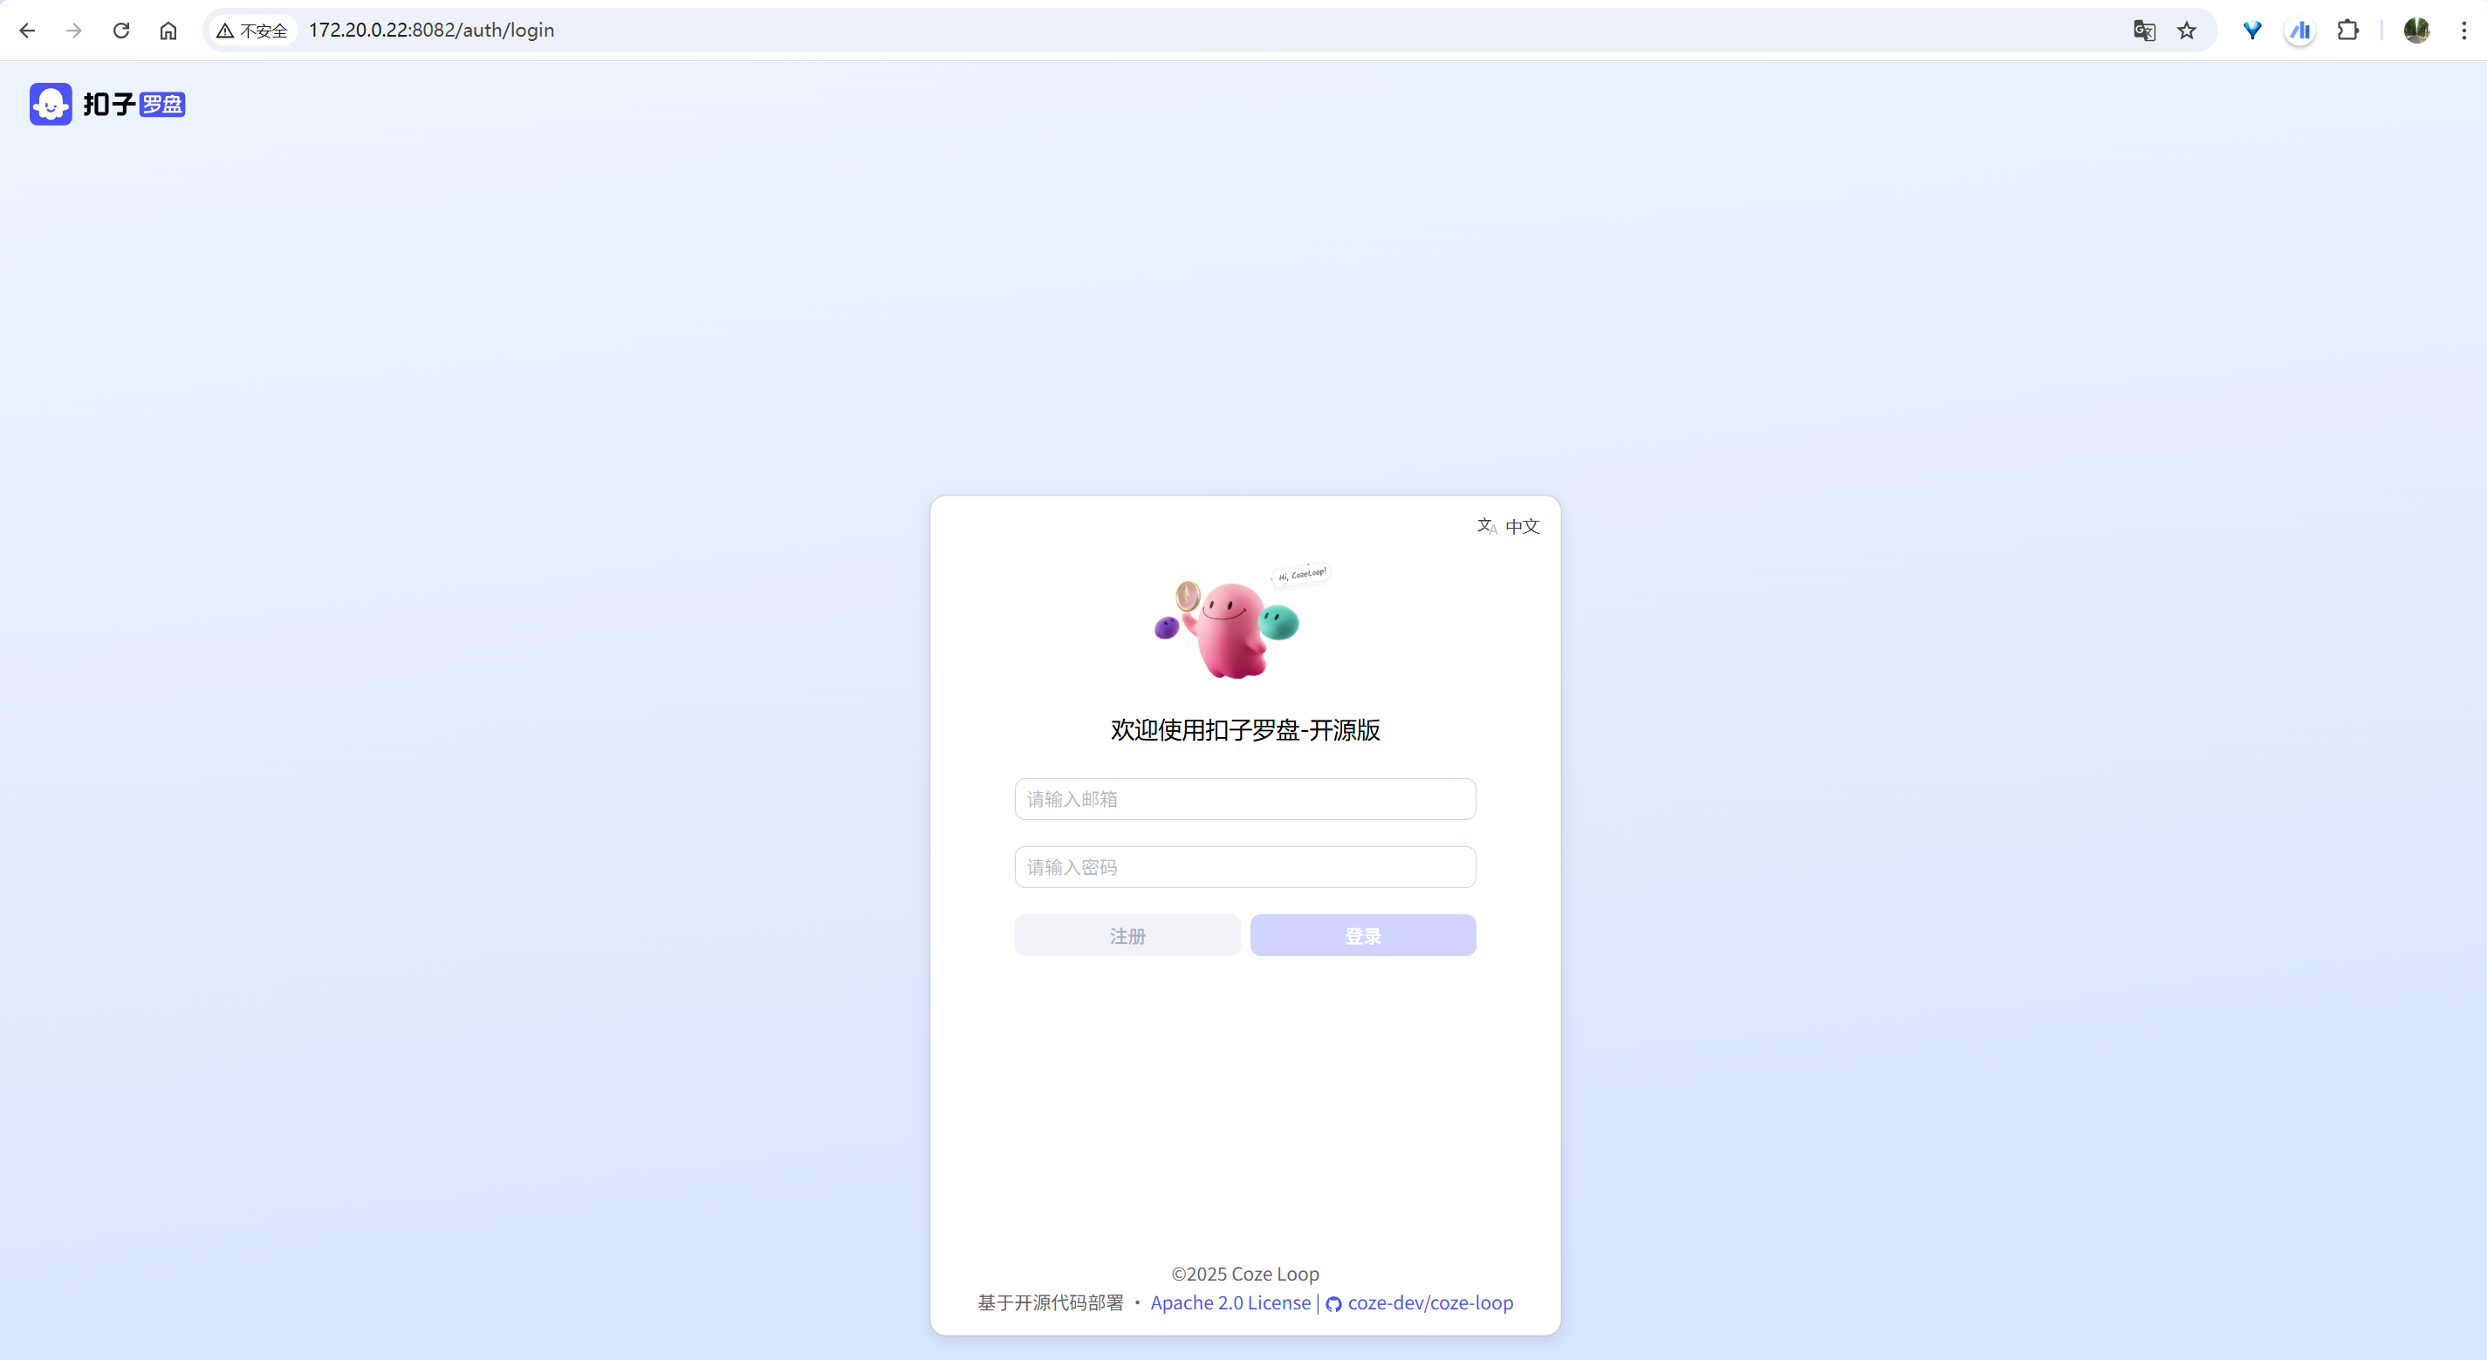Open the Apache 2.0 License link
This screenshot has width=2487, height=1360.
pyautogui.click(x=1230, y=1302)
